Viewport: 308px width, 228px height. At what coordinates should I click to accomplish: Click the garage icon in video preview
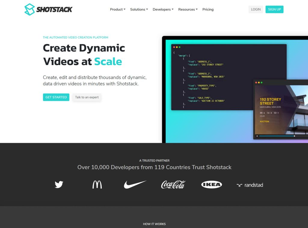coord(275,113)
